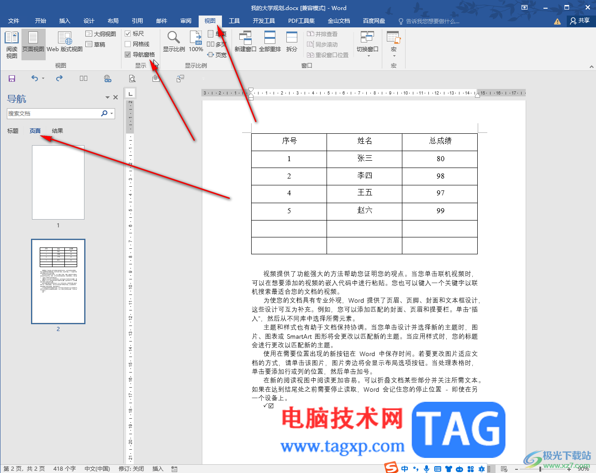
Task: Click Tell me what you want to do
Action: pyautogui.click(x=429, y=21)
